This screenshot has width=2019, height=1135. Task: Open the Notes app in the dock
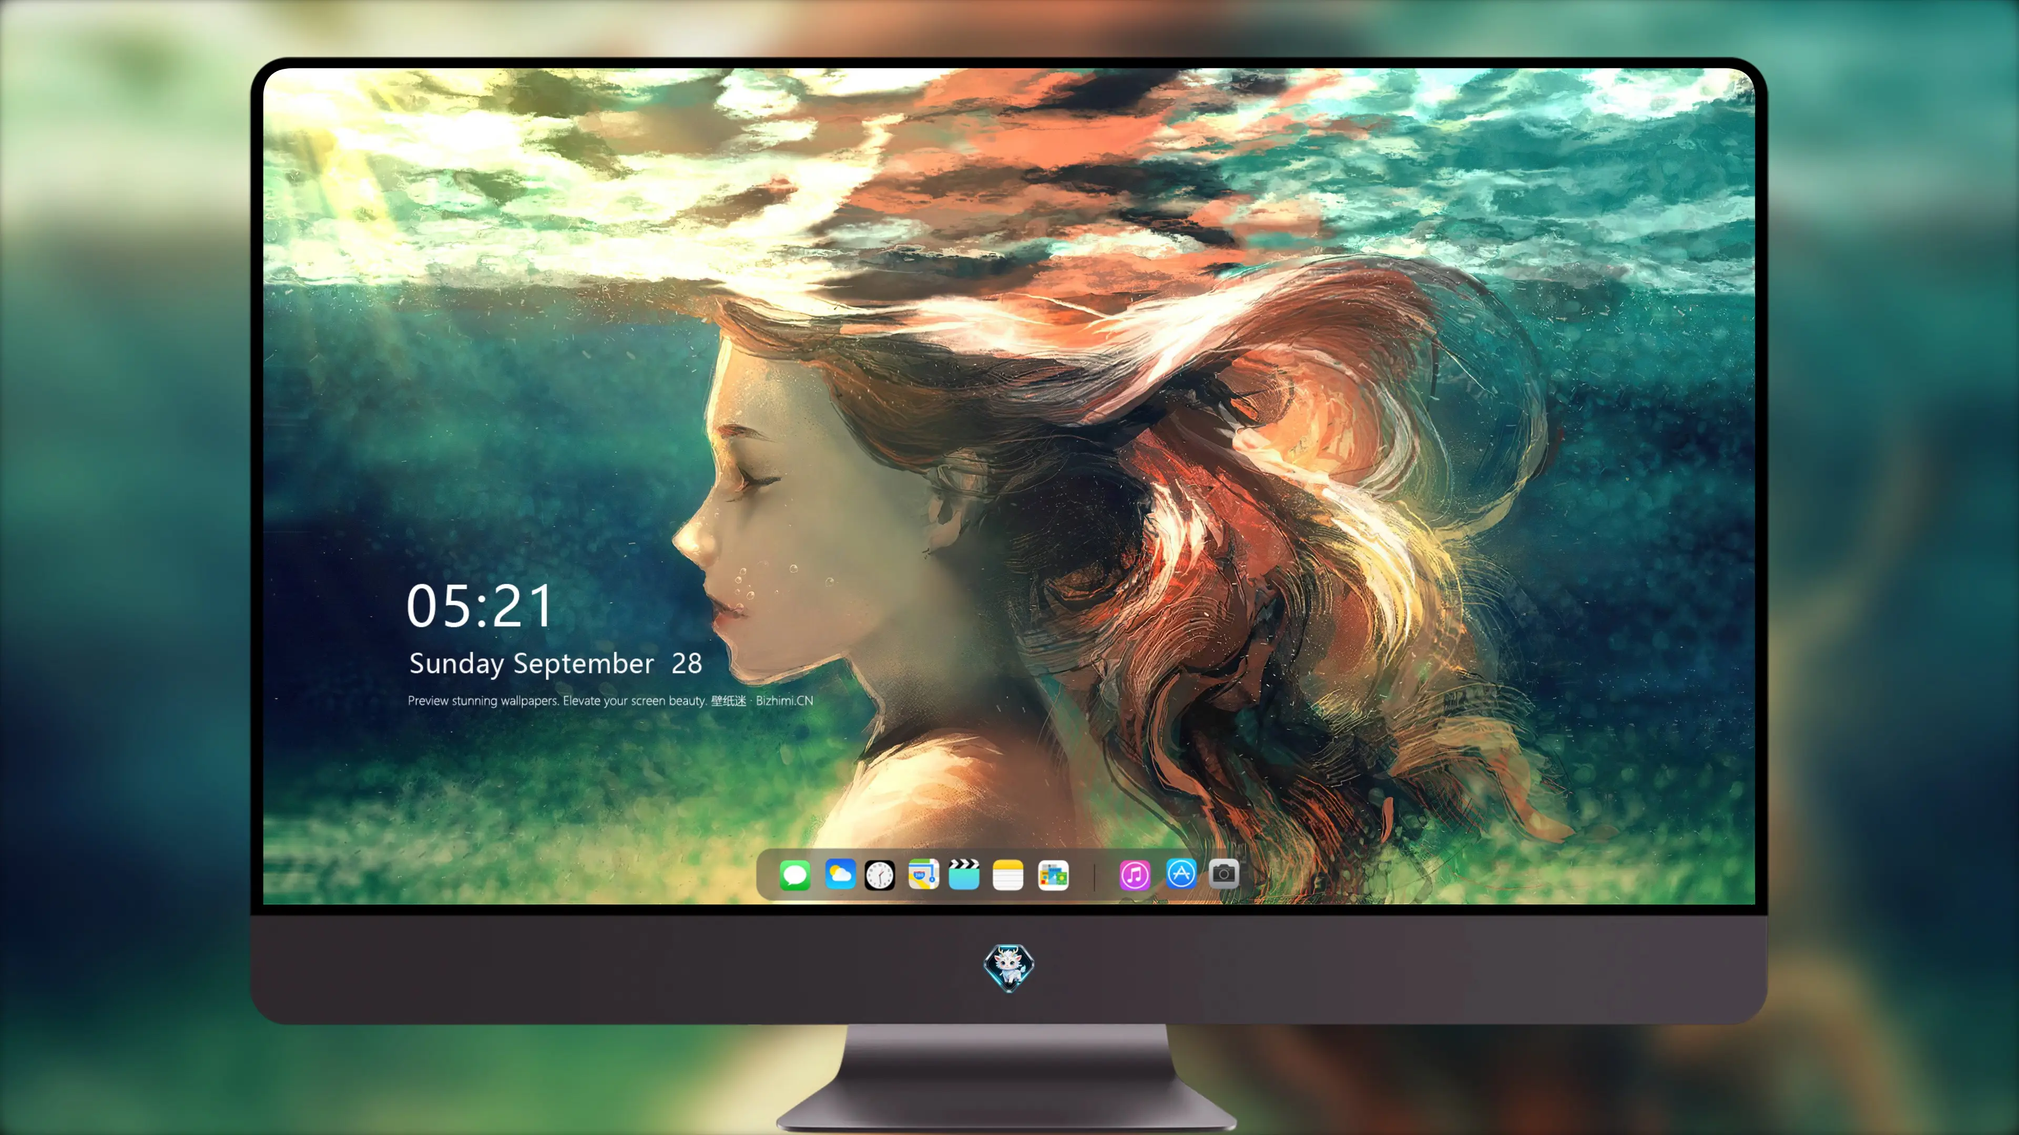(1008, 875)
